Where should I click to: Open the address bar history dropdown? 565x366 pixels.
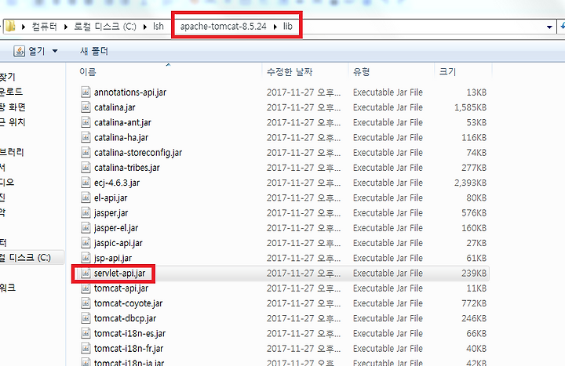pyautogui.click(x=549, y=27)
